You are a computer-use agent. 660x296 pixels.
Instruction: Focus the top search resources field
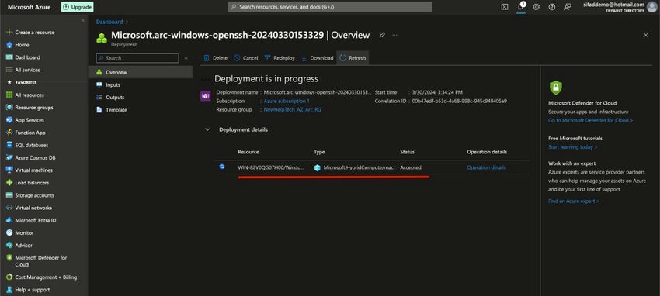(x=330, y=7)
